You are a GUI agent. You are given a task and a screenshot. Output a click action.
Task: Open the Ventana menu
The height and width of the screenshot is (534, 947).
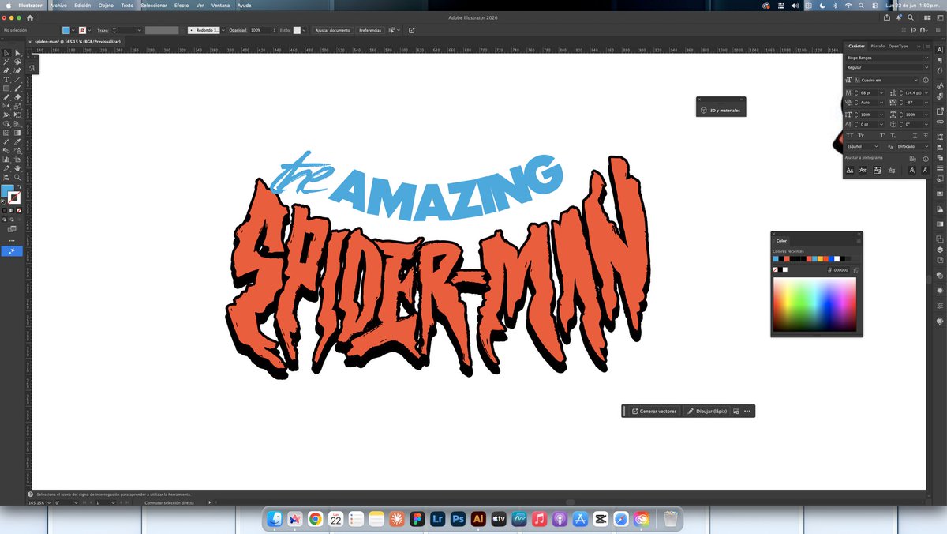click(221, 5)
